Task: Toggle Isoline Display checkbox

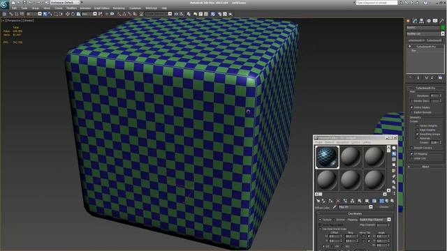Action: 411,107
